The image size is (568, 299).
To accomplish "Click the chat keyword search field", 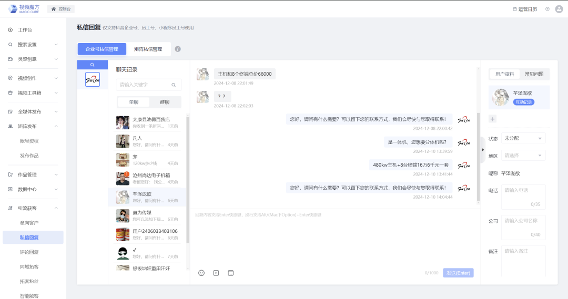I will coord(145,85).
